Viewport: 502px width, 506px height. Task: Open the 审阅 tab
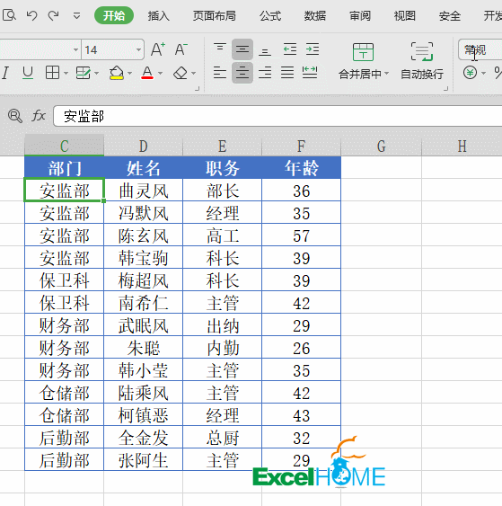360,15
